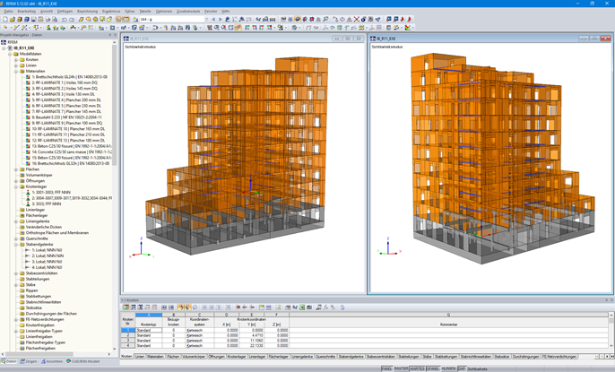Expand the Flächen tree node
615x372 pixels.
point(16,169)
